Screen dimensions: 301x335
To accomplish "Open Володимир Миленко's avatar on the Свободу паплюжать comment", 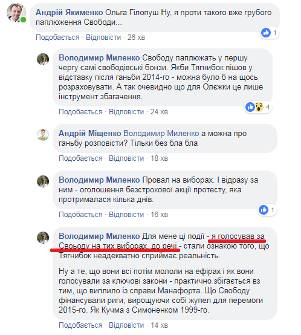I will point(43,59).
